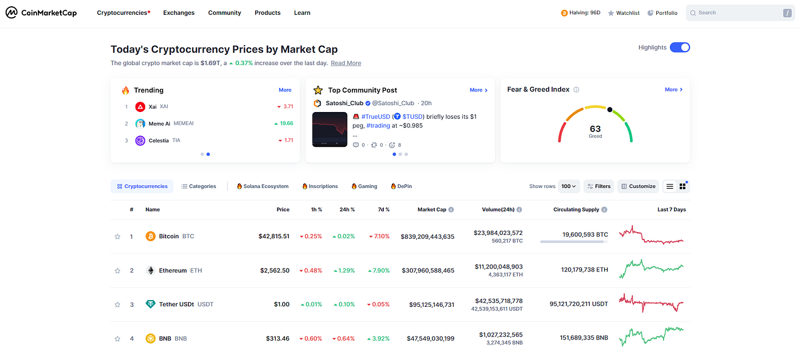Click the Fear & Greed gauge
801x352 pixels.
coord(595,123)
